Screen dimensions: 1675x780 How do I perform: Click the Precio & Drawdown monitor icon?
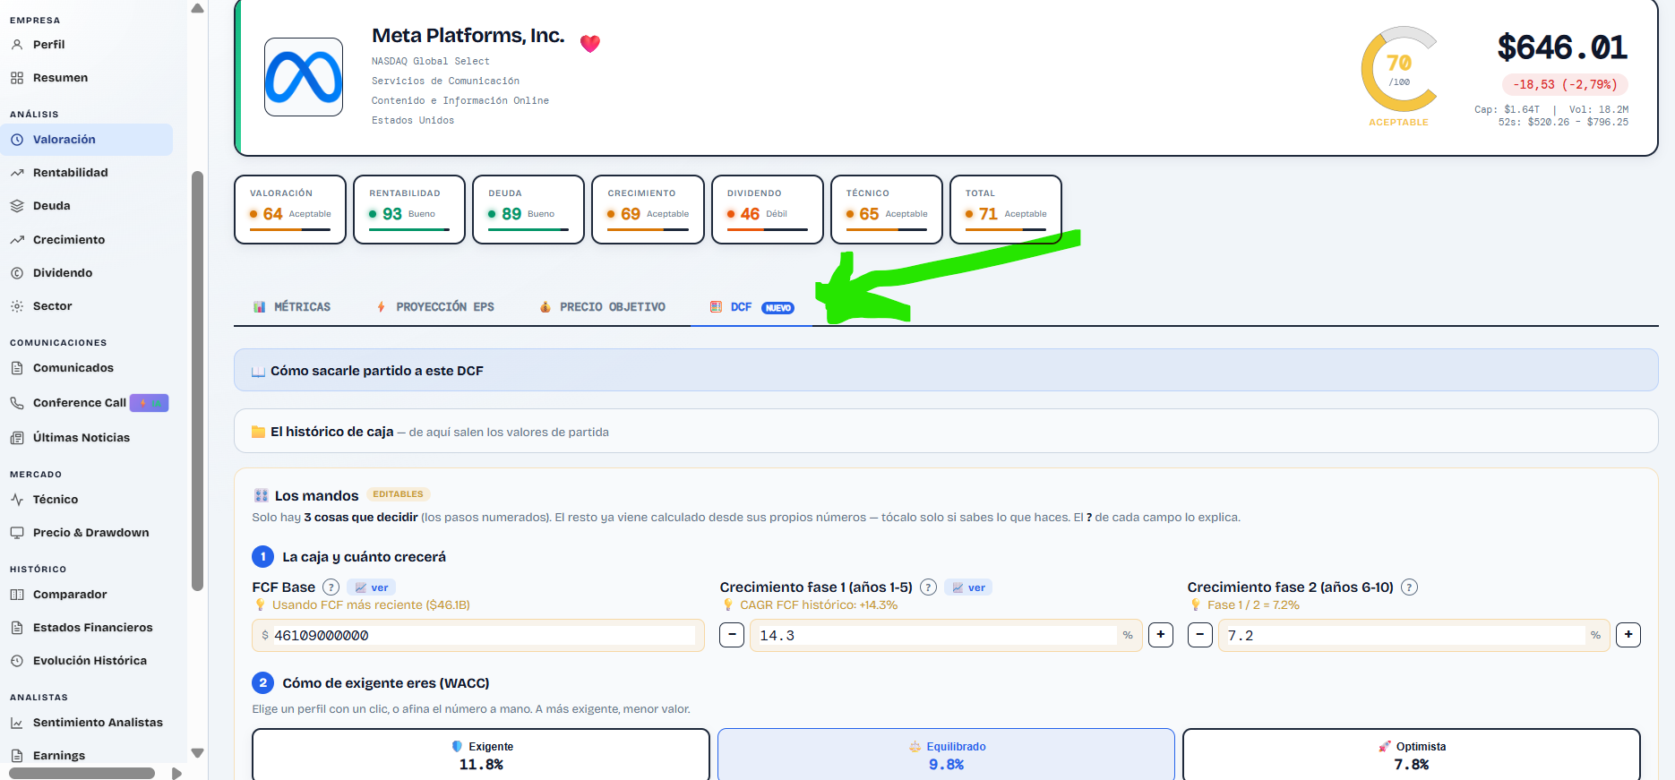[x=17, y=533]
